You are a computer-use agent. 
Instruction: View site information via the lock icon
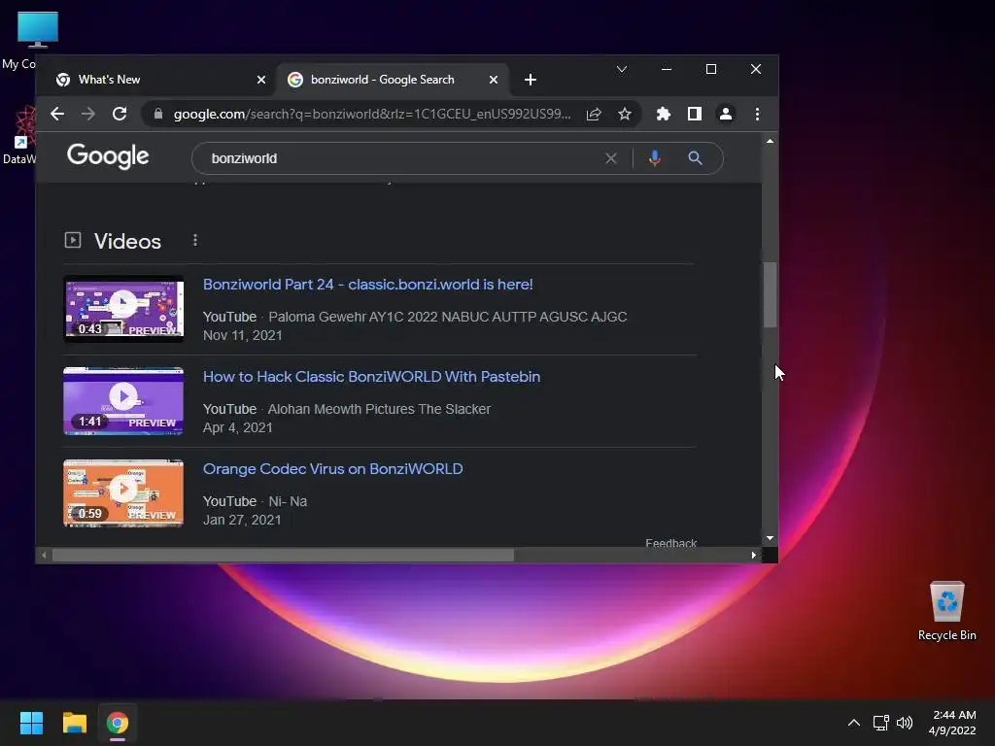(x=158, y=114)
